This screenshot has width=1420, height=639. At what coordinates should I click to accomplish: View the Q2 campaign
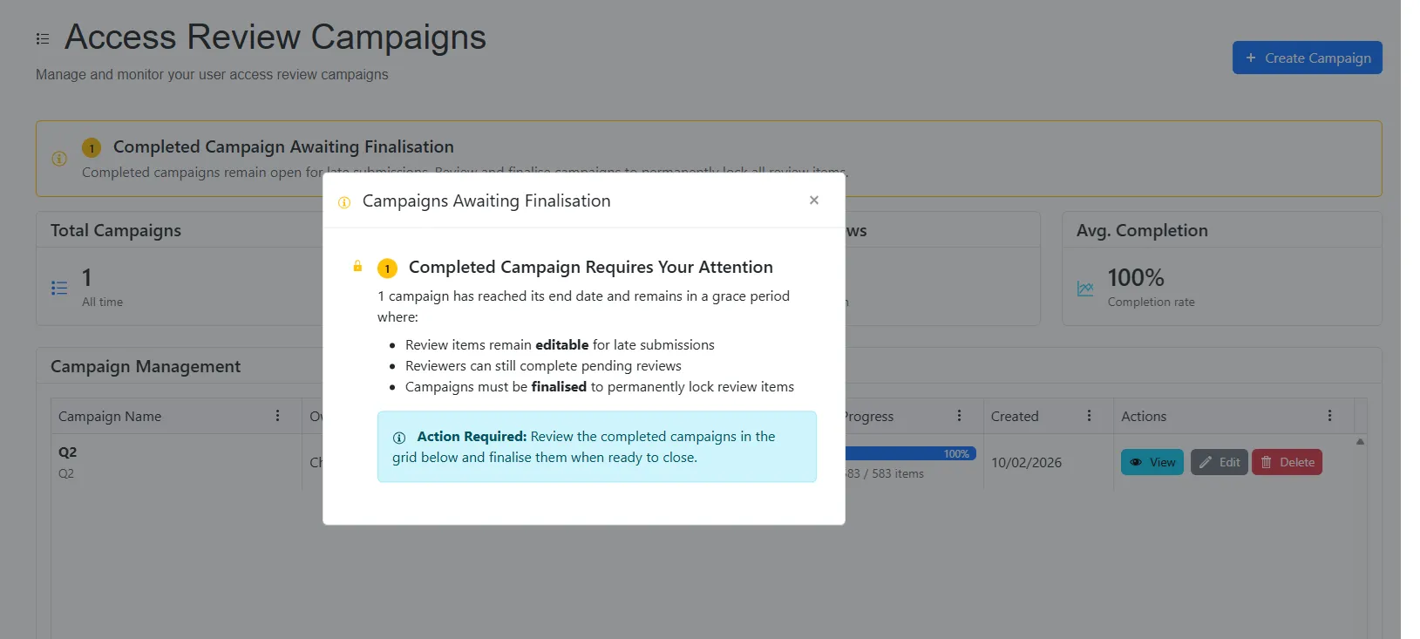[1152, 462]
